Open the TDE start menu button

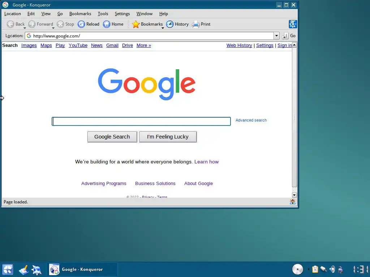point(7,269)
